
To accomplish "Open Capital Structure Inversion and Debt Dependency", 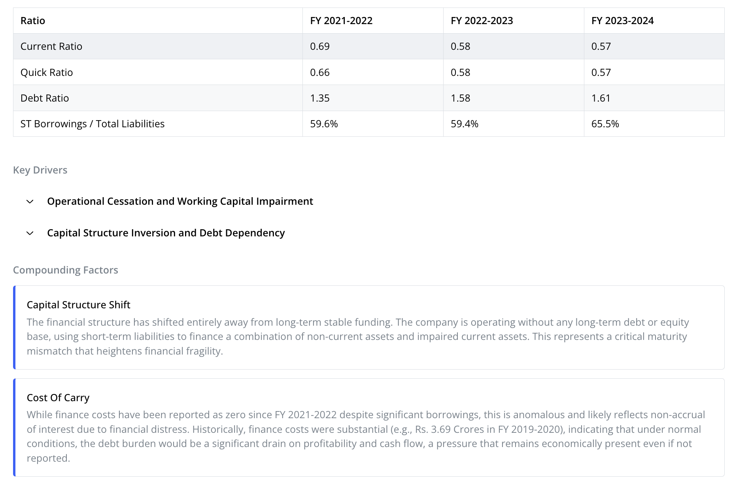I will click(x=166, y=233).
